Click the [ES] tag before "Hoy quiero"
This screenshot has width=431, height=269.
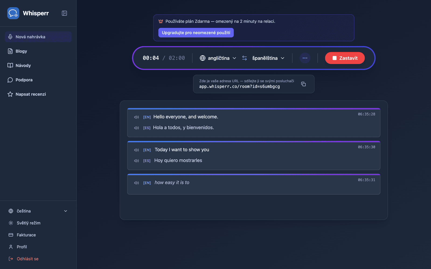pos(147,161)
